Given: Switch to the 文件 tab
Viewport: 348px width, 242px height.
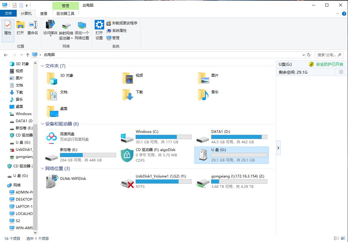Looking at the screenshot, I should (8, 13).
